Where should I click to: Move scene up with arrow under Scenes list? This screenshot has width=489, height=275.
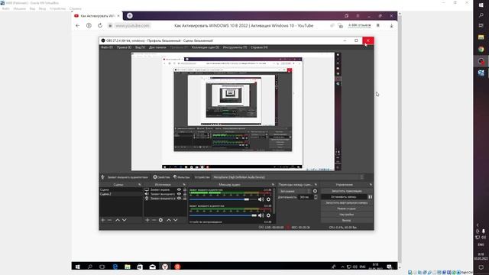click(118, 220)
